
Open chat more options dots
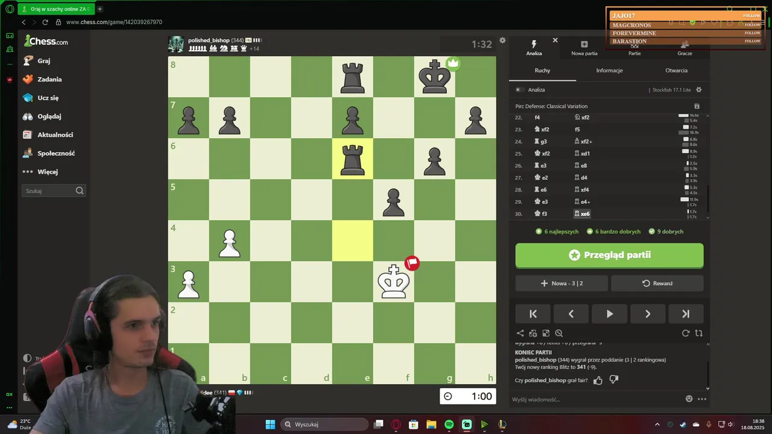pos(702,399)
